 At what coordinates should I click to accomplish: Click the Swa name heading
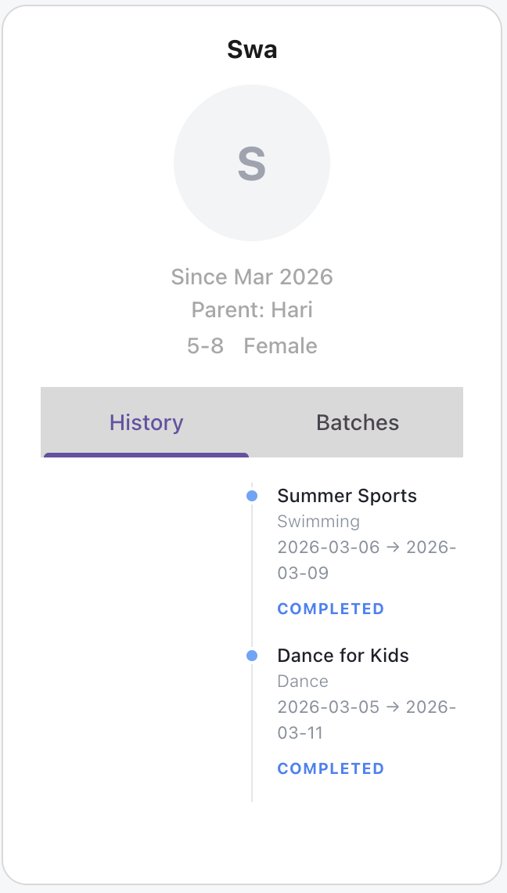pos(252,49)
